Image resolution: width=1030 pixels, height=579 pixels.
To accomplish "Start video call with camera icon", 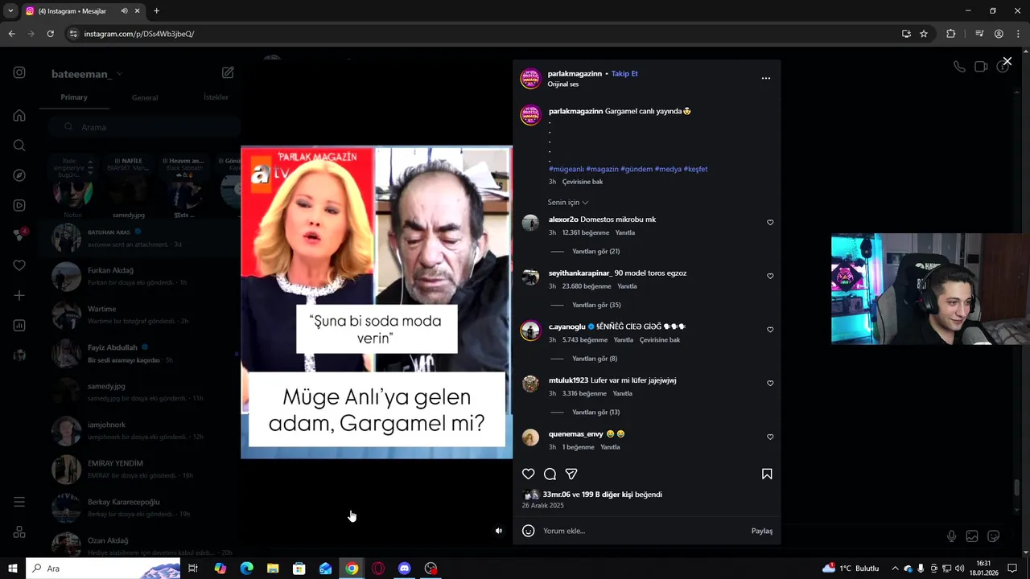I will tap(981, 67).
